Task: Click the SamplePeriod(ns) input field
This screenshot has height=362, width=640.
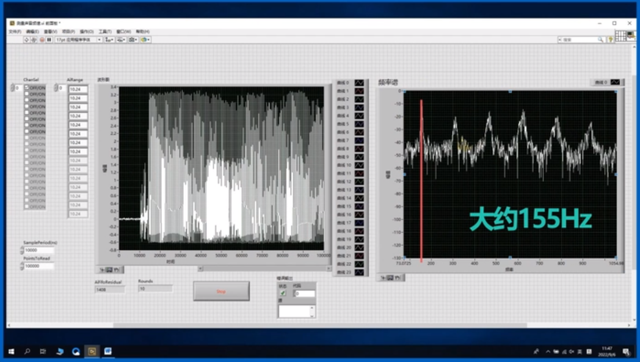Action: 39,250
